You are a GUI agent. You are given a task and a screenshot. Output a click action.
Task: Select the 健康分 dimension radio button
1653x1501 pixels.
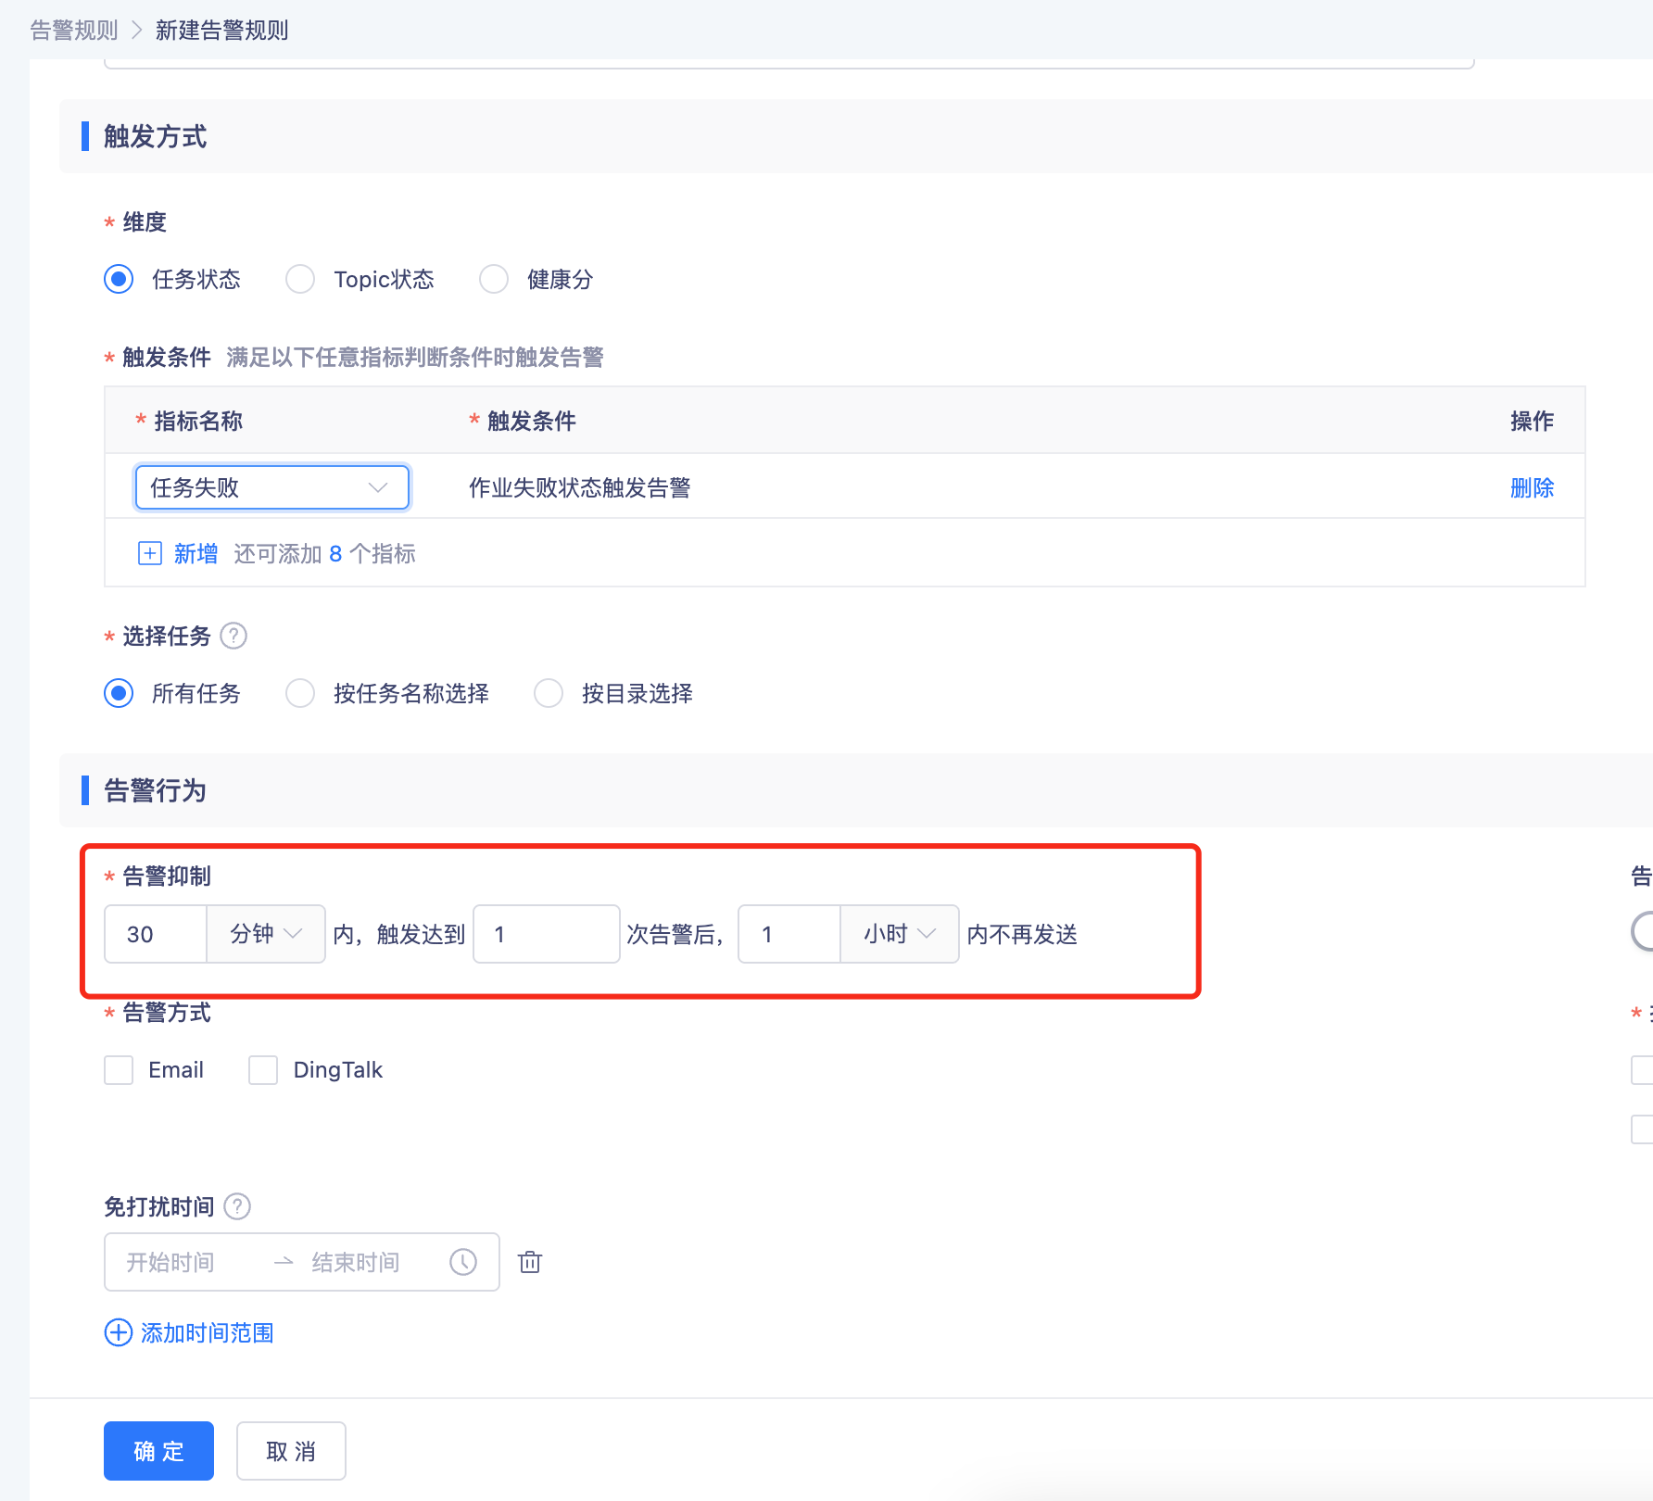tap(494, 279)
